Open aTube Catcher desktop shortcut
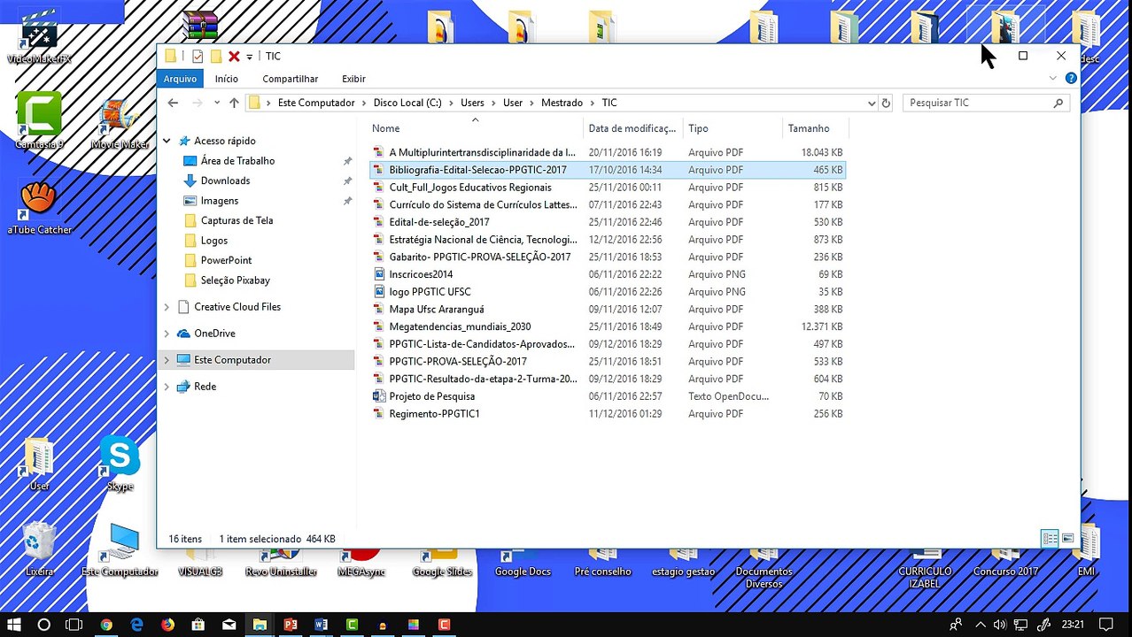The image size is (1132, 637). point(39,208)
